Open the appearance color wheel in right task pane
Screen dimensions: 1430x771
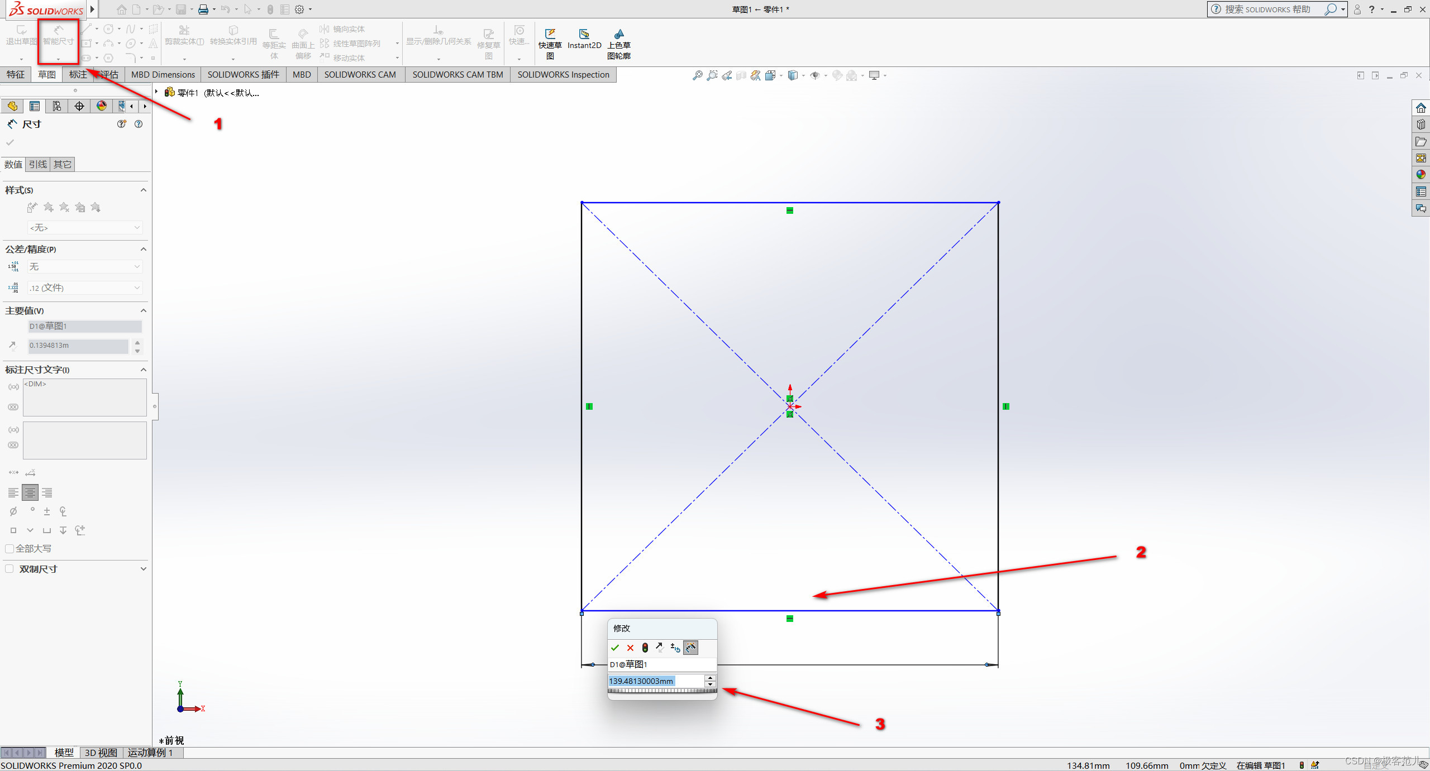(1421, 175)
